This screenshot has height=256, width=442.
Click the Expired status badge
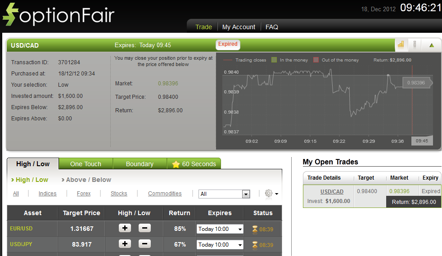pos(228,44)
